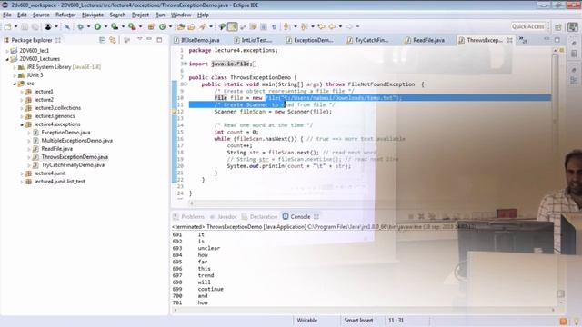Expand JRE System Library node
Screen dimensions: 582x327
pyautogui.click(x=15, y=67)
